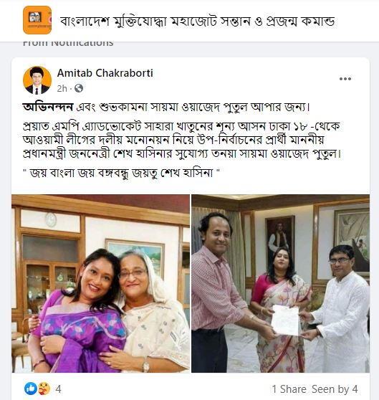Open right photo of document handover

[x=281, y=283]
